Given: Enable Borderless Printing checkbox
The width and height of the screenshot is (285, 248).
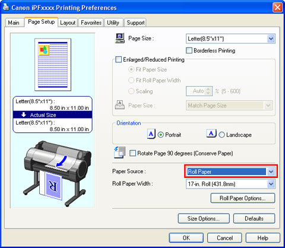Looking at the screenshot, I should [x=189, y=50].
